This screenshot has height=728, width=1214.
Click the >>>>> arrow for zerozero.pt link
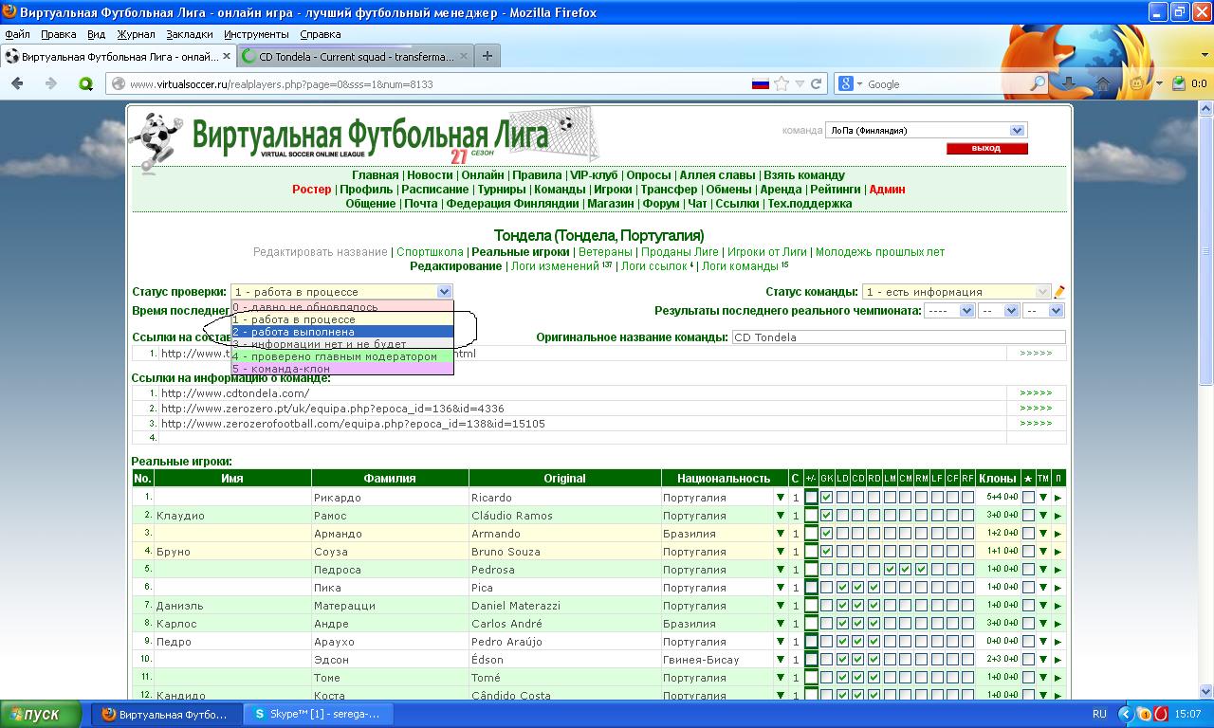pyautogui.click(x=1036, y=408)
